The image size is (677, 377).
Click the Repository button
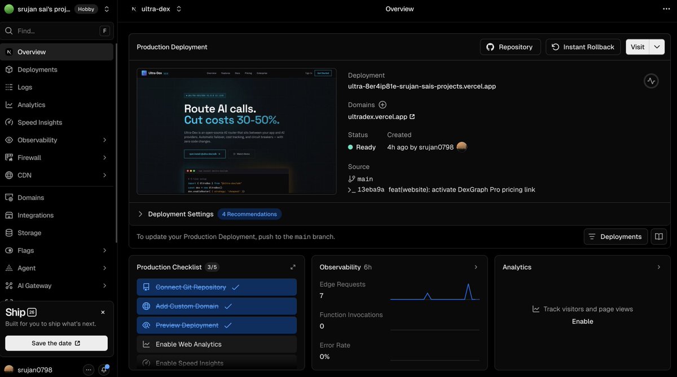tap(510, 47)
